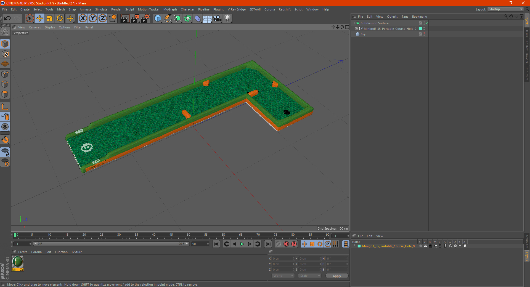
Task: Click Render View clapperboard icon
Action: point(125,18)
